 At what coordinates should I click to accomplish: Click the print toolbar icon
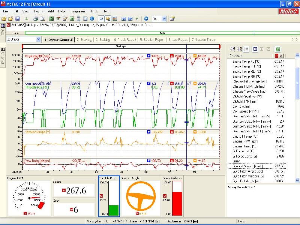pos(36,18)
